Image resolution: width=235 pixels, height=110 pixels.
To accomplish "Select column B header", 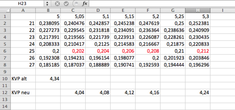I will point(48,10).
